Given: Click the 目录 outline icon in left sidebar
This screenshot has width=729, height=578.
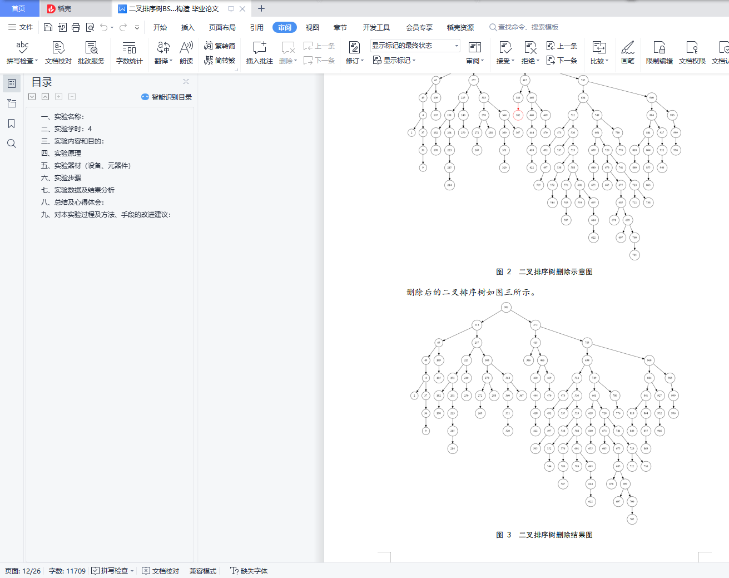Looking at the screenshot, I should click(12, 83).
